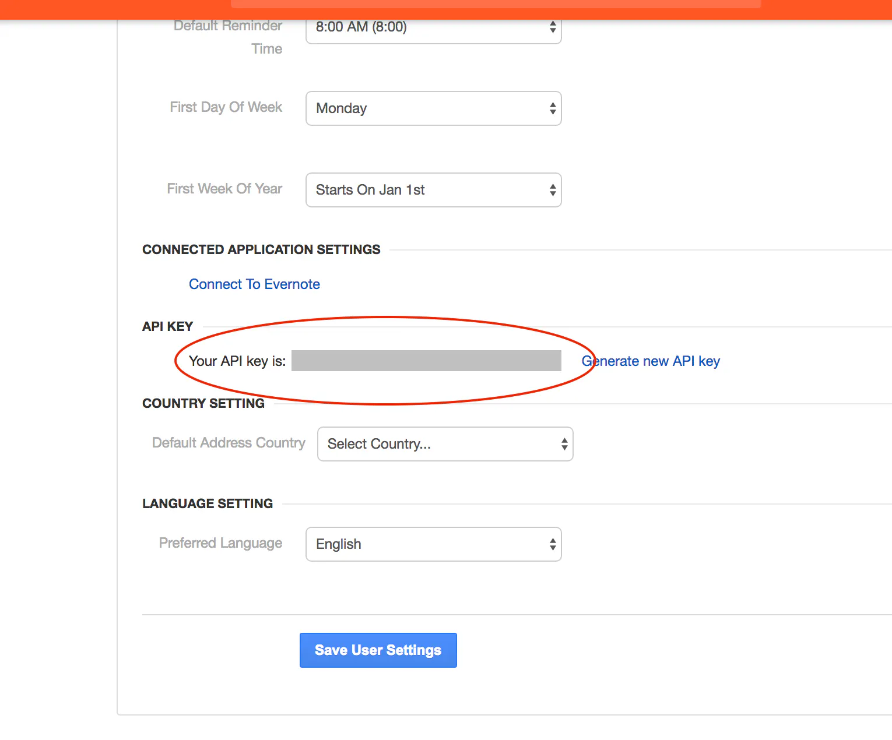The image size is (892, 740).
Task: Click the arrows icon on the Select Country box
Action: (x=564, y=444)
